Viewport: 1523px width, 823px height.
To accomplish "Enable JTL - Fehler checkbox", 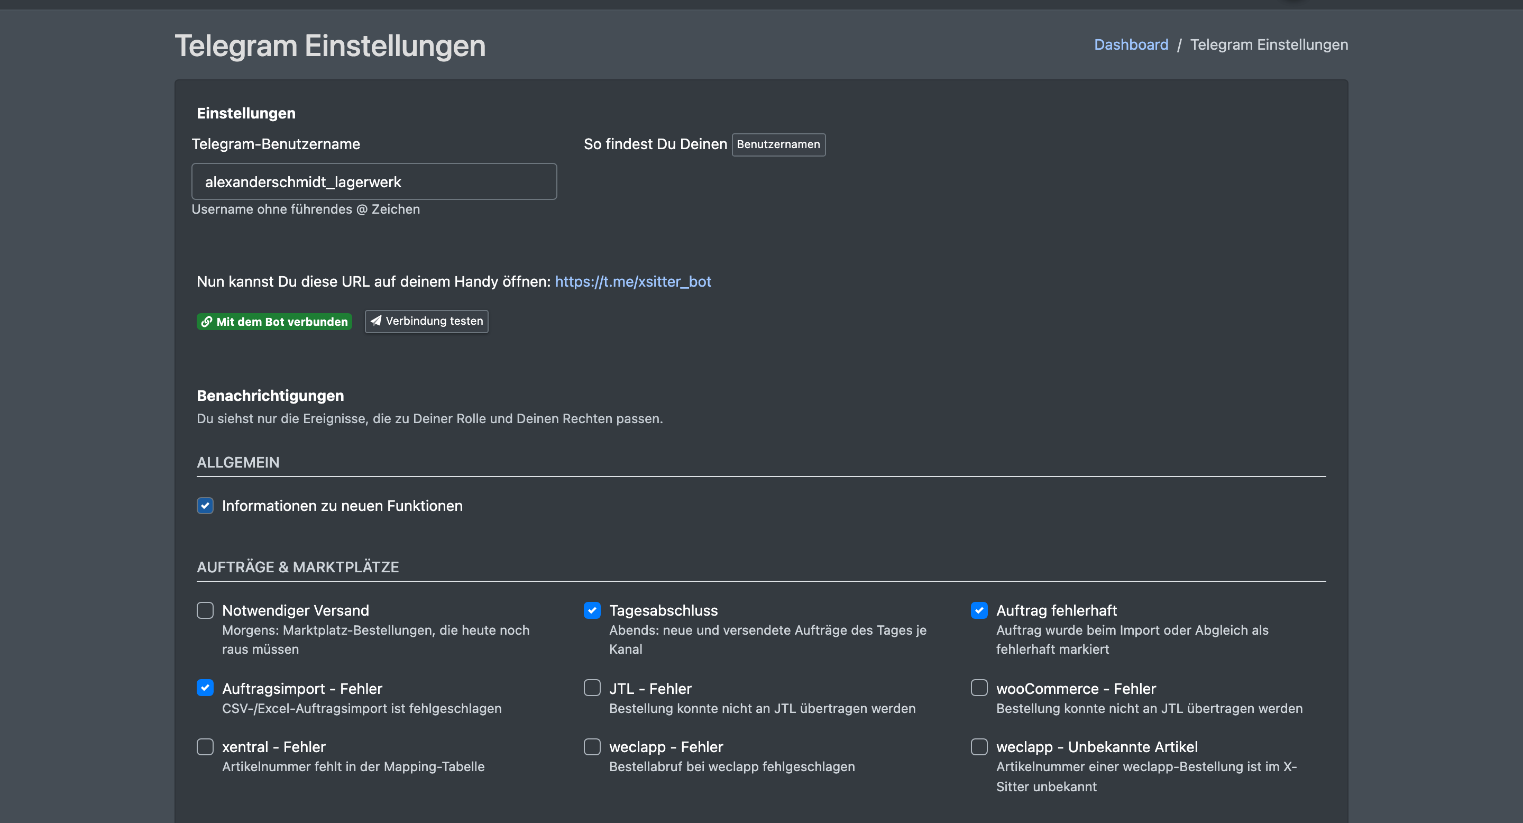I will [592, 688].
